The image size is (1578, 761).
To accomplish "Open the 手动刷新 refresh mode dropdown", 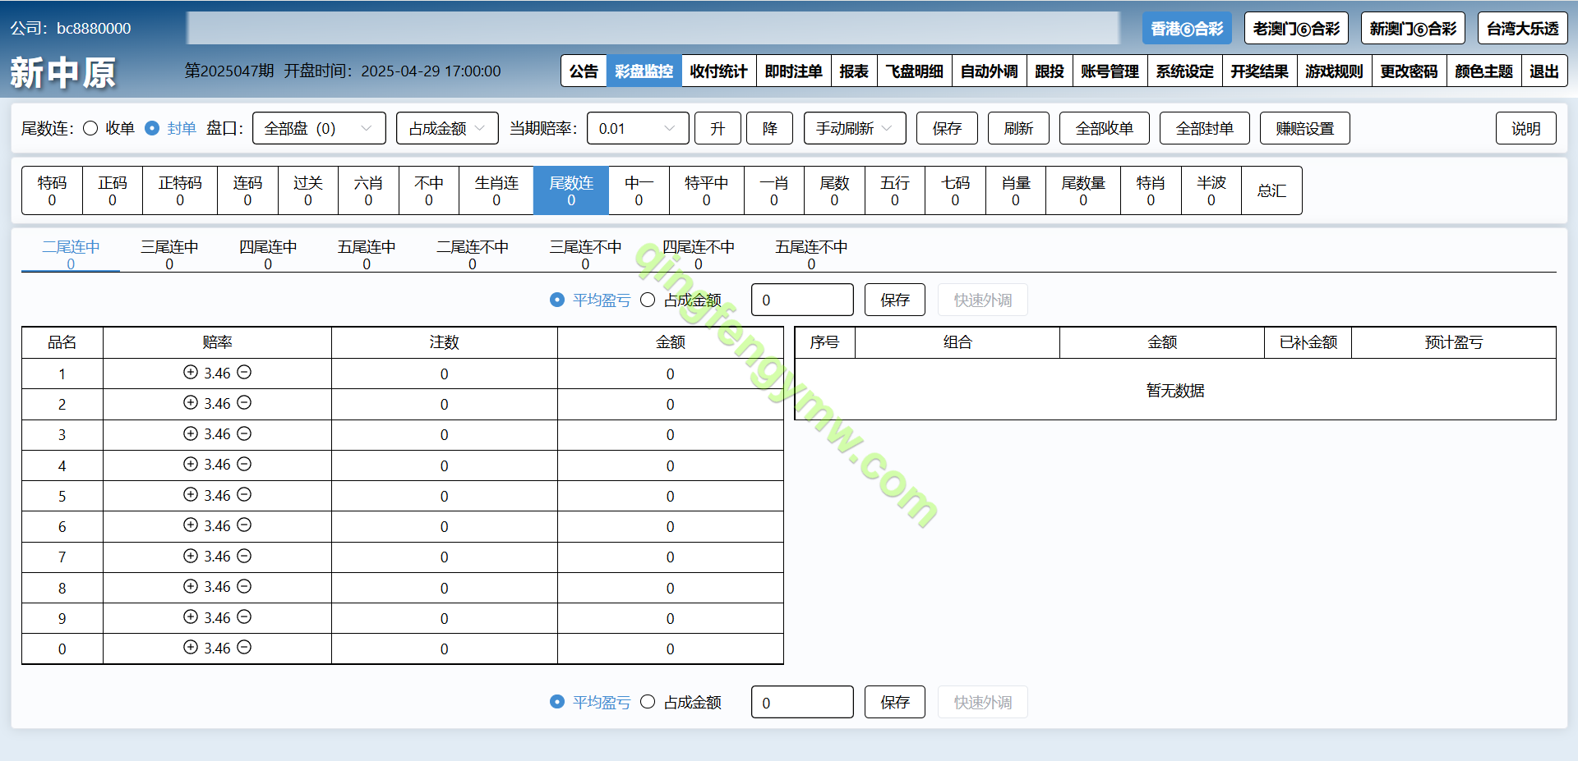I will click(855, 128).
